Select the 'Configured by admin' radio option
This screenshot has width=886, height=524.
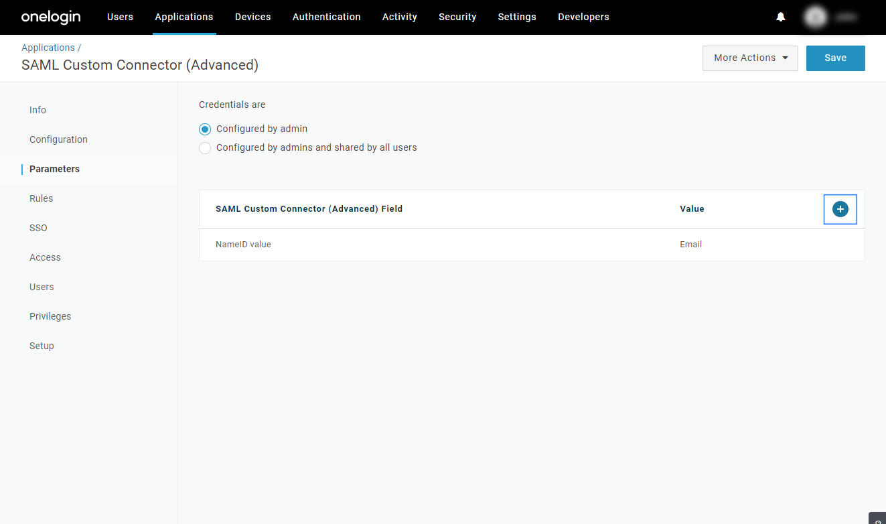206,129
